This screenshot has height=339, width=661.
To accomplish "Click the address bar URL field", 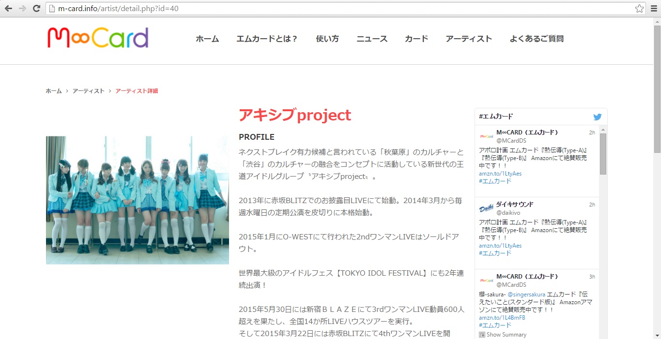I will (346, 8).
